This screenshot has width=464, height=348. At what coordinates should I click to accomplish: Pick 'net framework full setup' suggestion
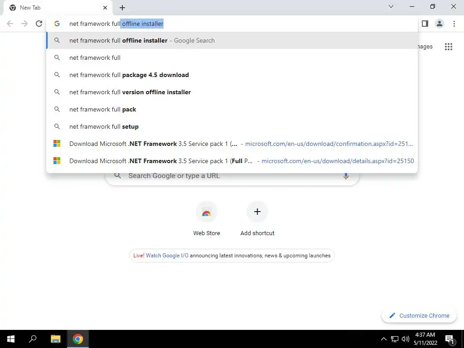click(x=232, y=126)
